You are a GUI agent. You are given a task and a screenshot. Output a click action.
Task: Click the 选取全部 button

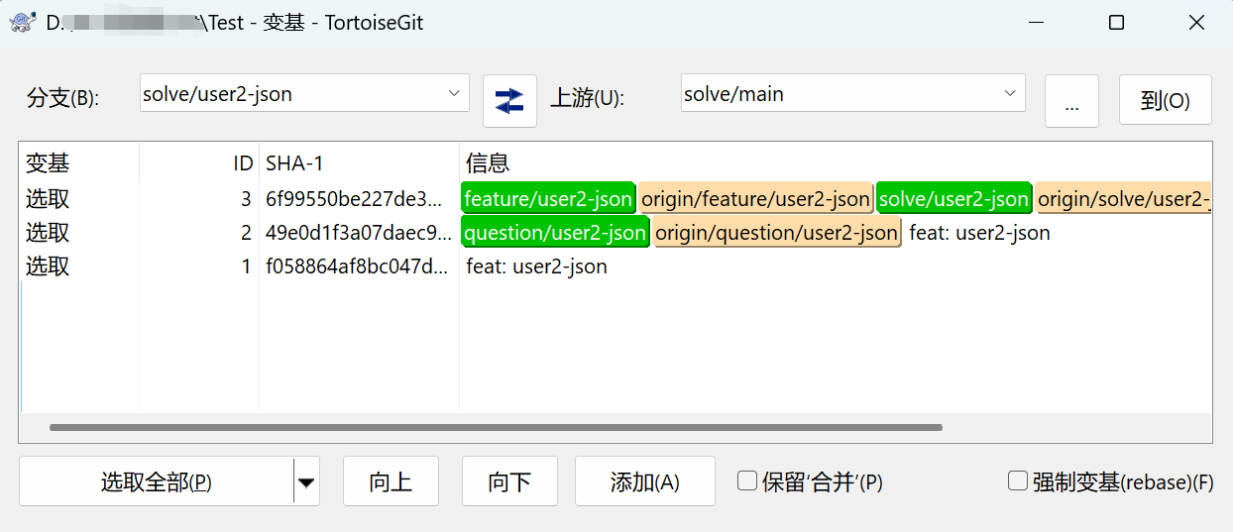(x=157, y=482)
